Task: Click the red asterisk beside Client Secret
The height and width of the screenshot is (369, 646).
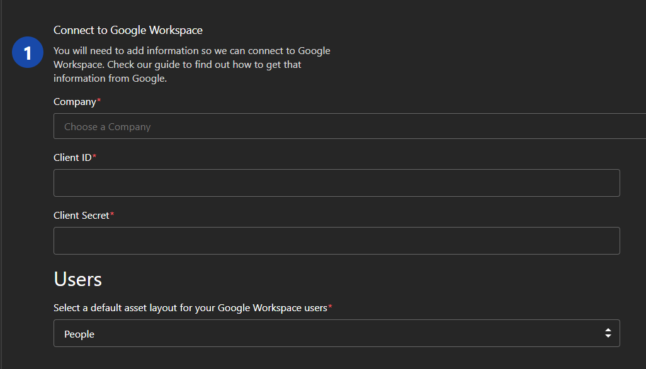Action: click(112, 212)
